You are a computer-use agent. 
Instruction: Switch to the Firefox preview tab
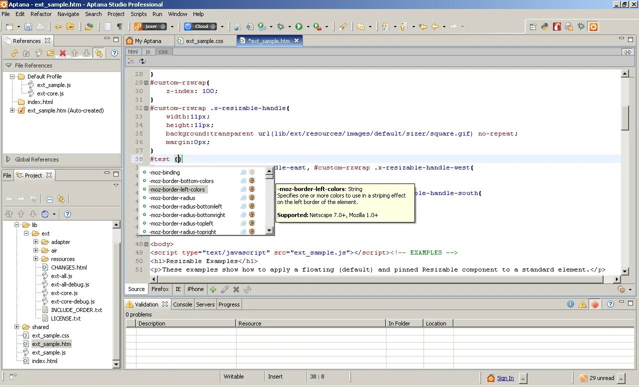point(160,289)
